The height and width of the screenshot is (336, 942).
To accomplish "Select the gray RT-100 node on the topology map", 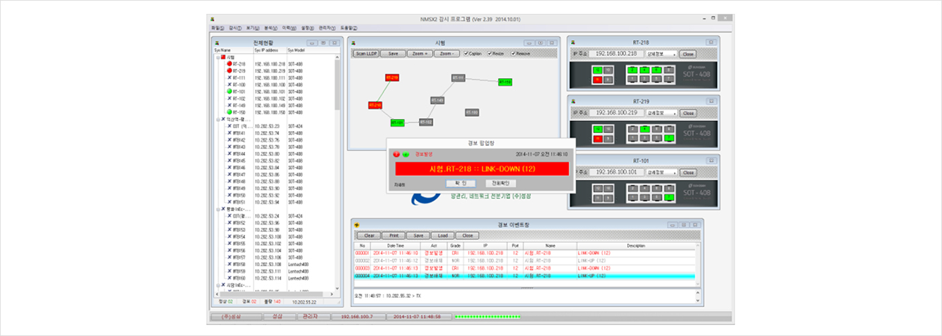I will click(472, 112).
